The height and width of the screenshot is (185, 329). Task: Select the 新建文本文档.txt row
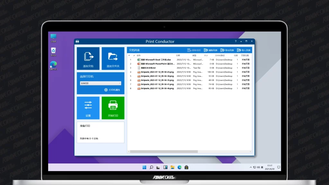pos(148,68)
